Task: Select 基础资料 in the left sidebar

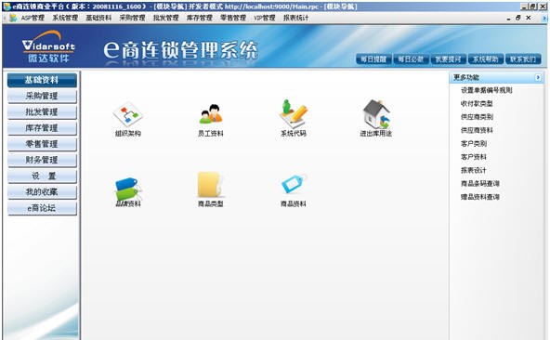Action: click(x=42, y=80)
